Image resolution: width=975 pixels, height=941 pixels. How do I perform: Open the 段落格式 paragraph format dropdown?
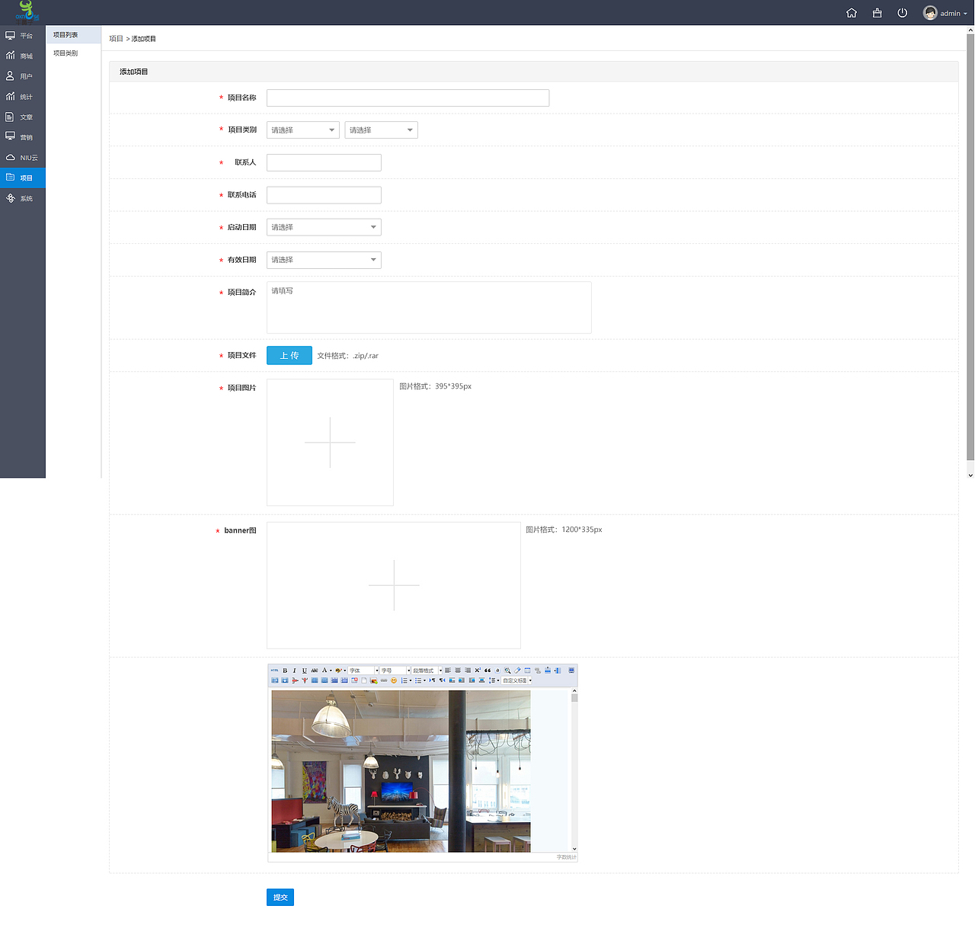tap(427, 671)
